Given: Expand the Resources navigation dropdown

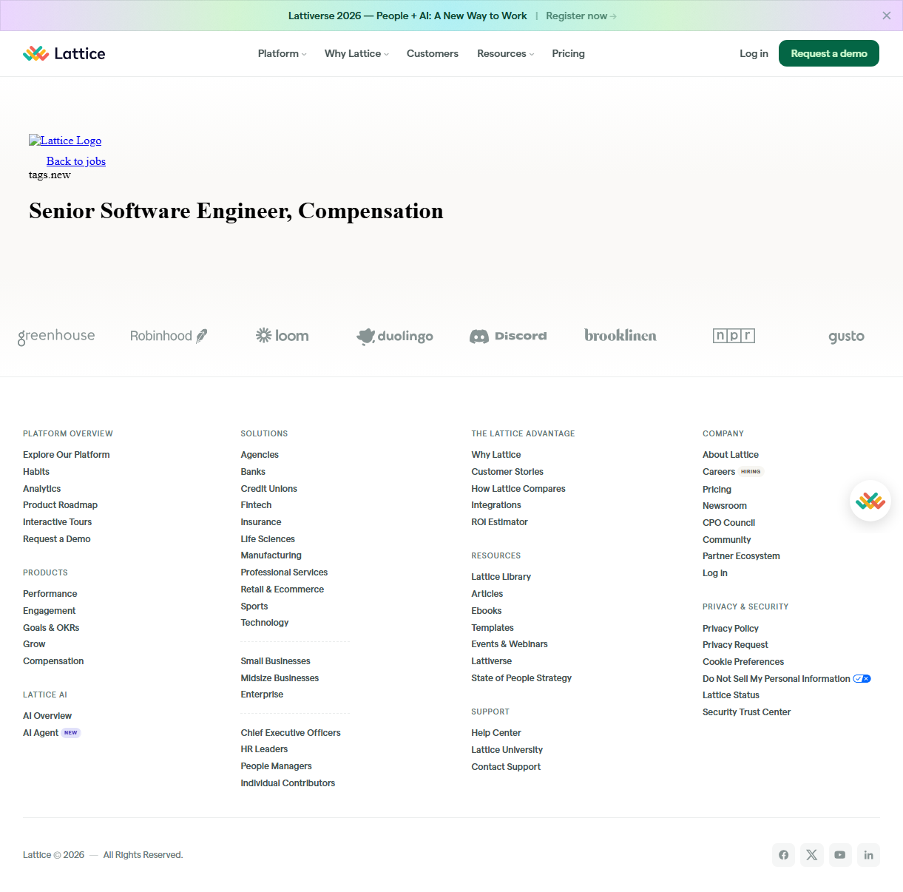Looking at the screenshot, I should 505,53.
